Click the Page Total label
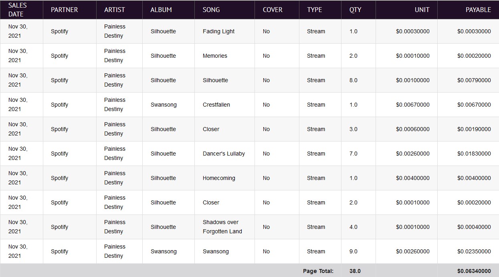499x277 pixels. click(x=318, y=271)
